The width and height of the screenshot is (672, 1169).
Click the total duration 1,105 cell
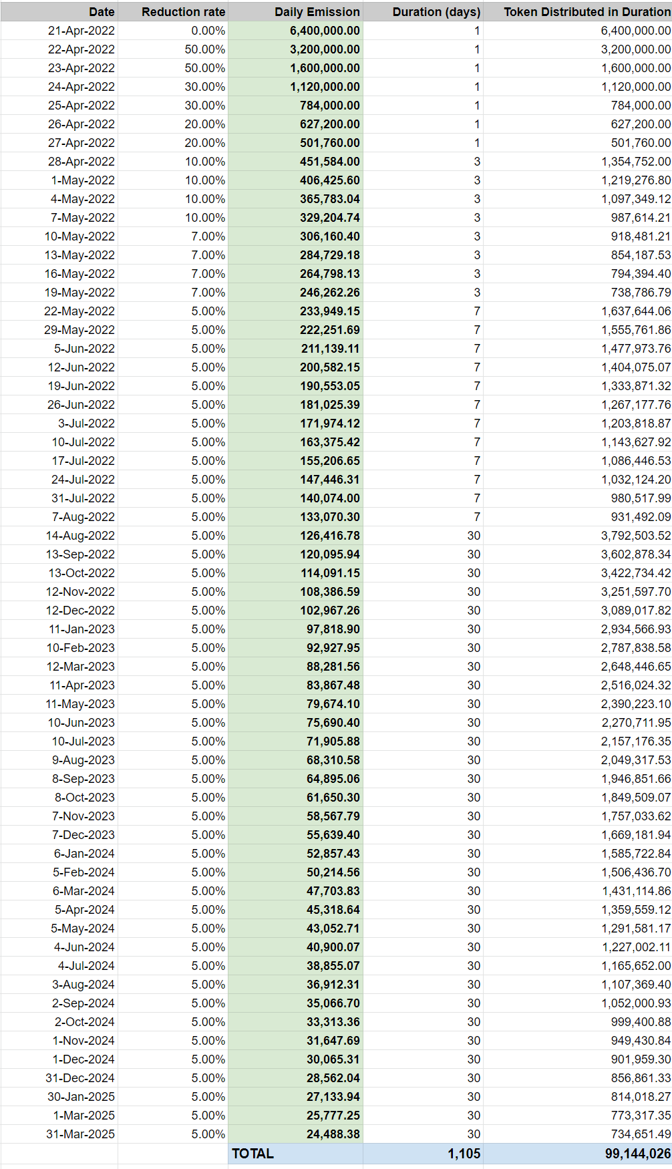[423, 1154]
